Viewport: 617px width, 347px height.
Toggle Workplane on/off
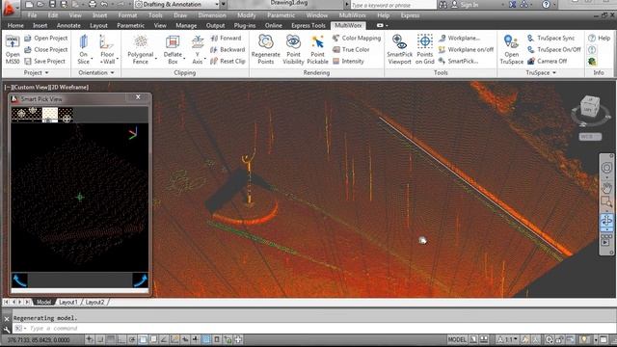click(x=466, y=49)
